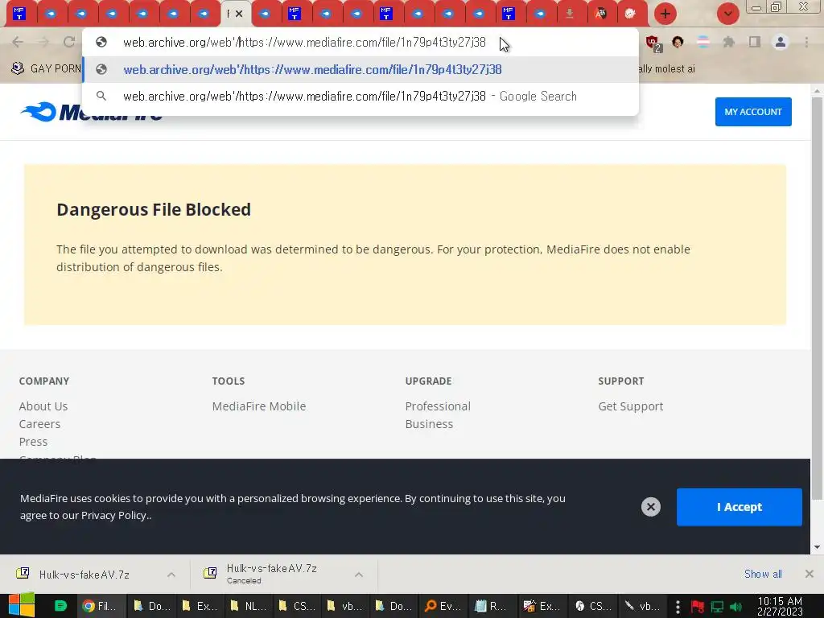Dismiss the cookie banner with X

point(650,507)
